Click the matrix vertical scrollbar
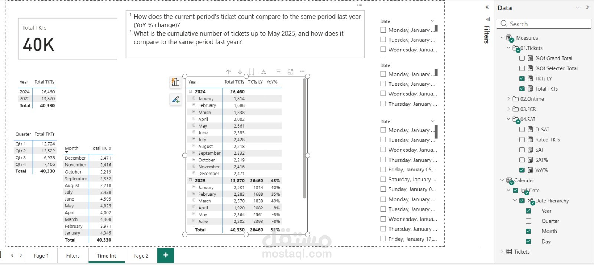 pos(304,139)
